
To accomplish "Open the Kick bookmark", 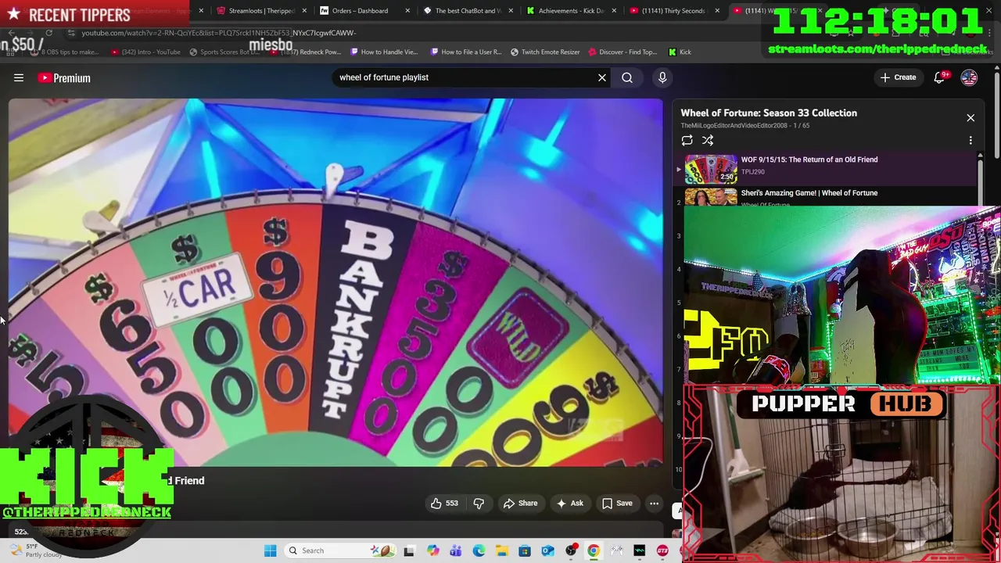I will (680, 52).
